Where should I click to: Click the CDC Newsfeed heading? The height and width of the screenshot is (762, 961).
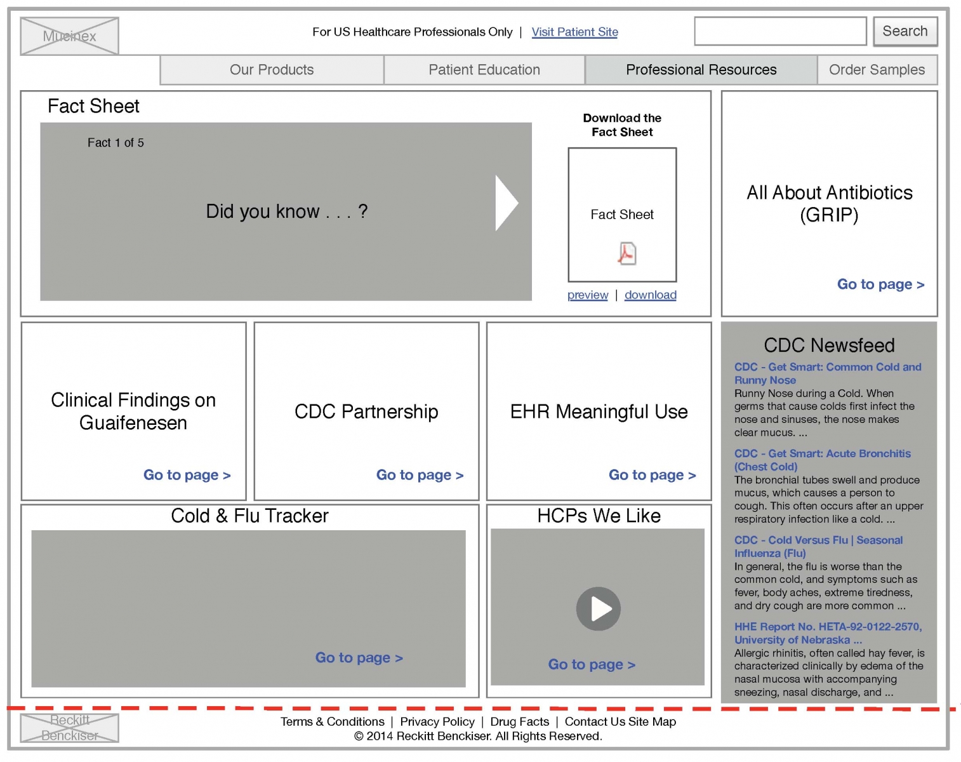tap(829, 345)
